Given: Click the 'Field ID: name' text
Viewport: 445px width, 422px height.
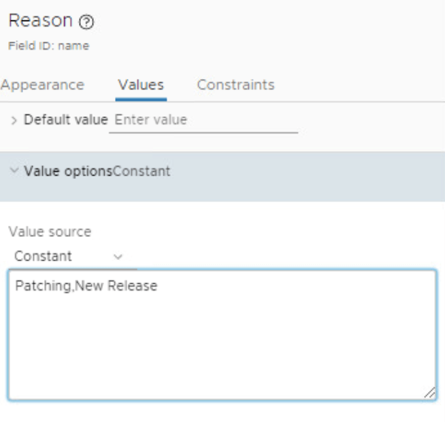Looking at the screenshot, I should 48,46.
